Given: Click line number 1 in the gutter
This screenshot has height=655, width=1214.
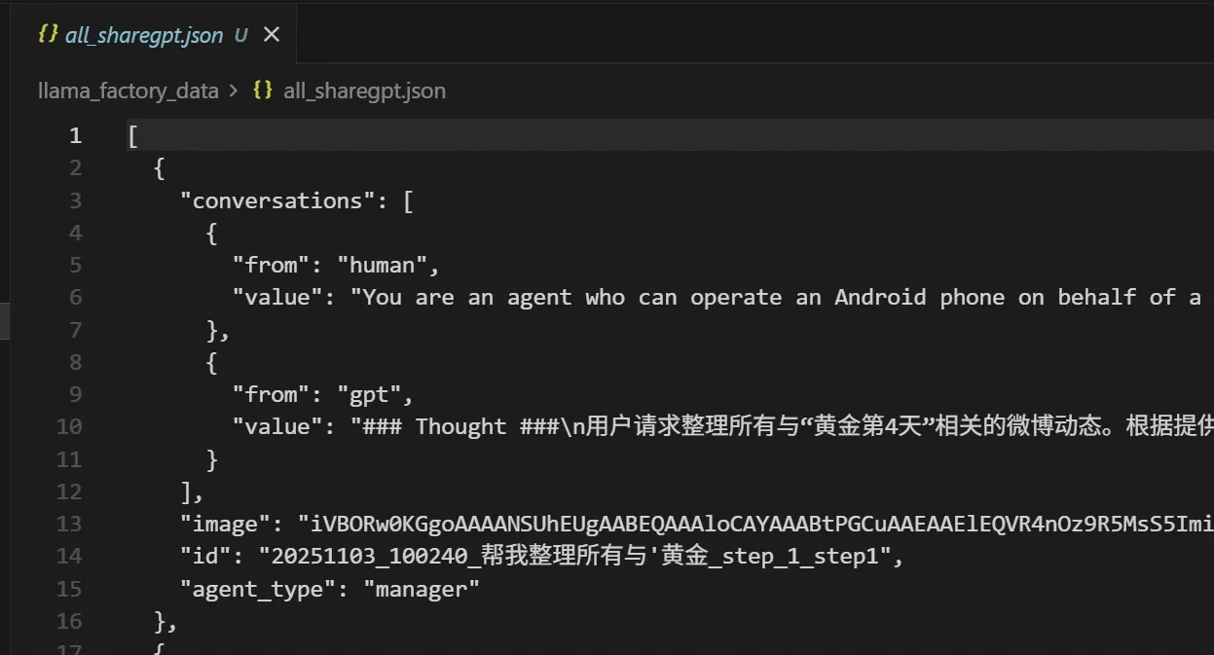Looking at the screenshot, I should (x=75, y=136).
